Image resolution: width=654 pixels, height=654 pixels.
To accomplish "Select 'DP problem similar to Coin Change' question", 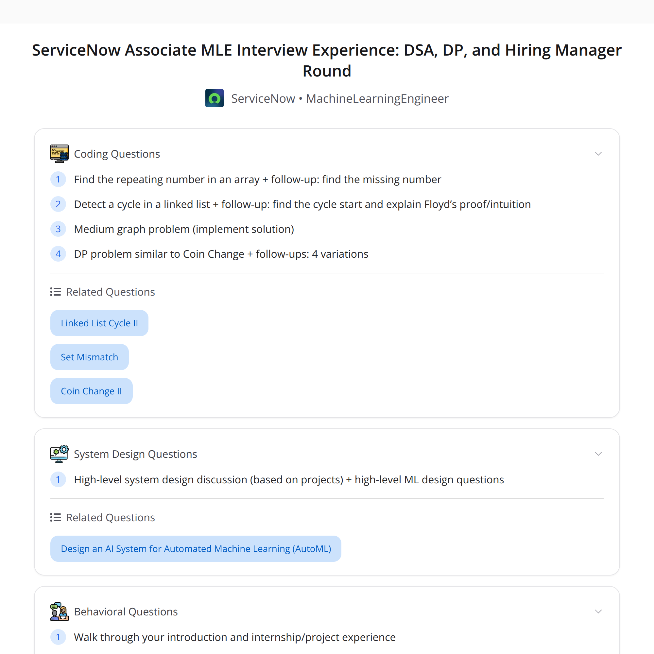I will 221,254.
